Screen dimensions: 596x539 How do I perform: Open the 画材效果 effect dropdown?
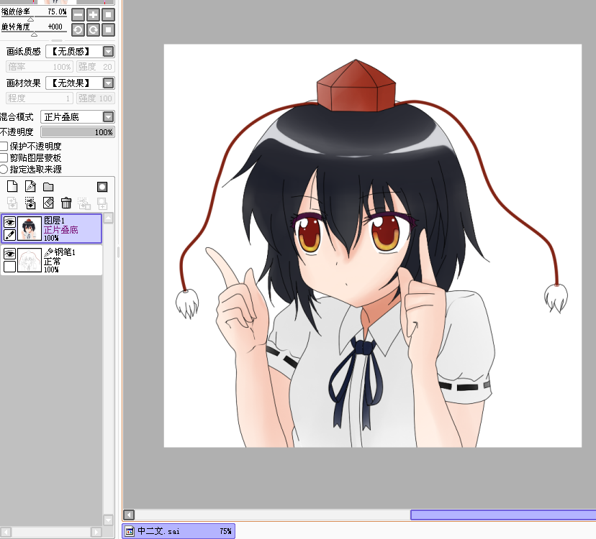coord(108,83)
